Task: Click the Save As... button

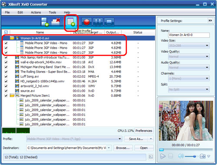Action: pos(136,139)
